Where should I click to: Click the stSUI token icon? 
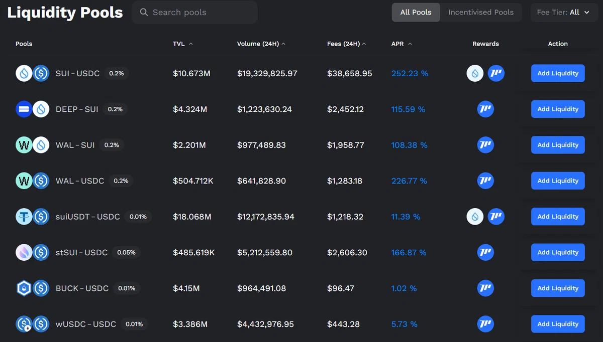[24, 253]
